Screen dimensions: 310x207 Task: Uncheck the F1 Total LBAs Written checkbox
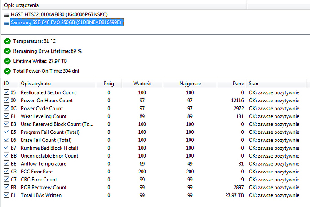pos(6,195)
